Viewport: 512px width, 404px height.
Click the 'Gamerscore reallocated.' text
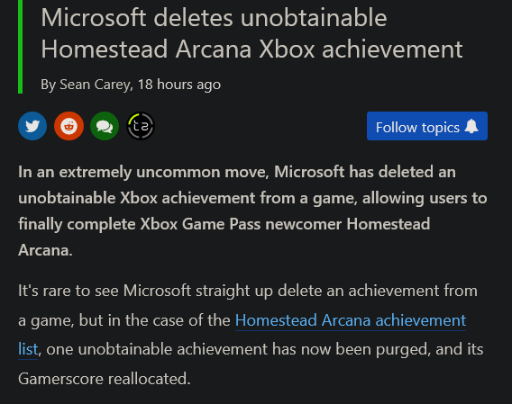105,379
